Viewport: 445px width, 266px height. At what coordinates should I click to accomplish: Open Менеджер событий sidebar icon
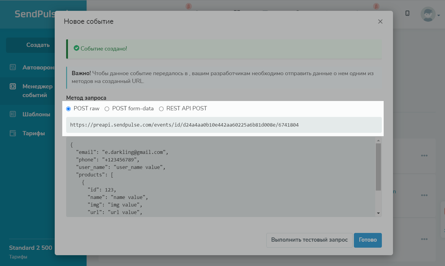coord(13,87)
